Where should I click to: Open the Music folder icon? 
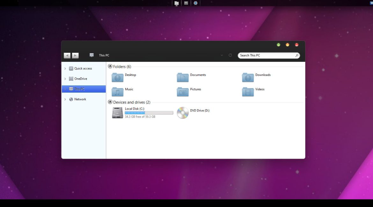[118, 92]
